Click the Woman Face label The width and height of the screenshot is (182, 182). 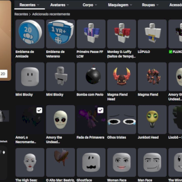117,180
